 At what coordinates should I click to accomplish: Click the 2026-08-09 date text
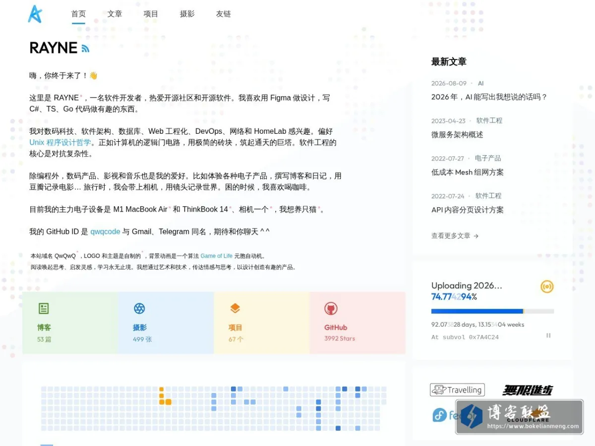449,83
